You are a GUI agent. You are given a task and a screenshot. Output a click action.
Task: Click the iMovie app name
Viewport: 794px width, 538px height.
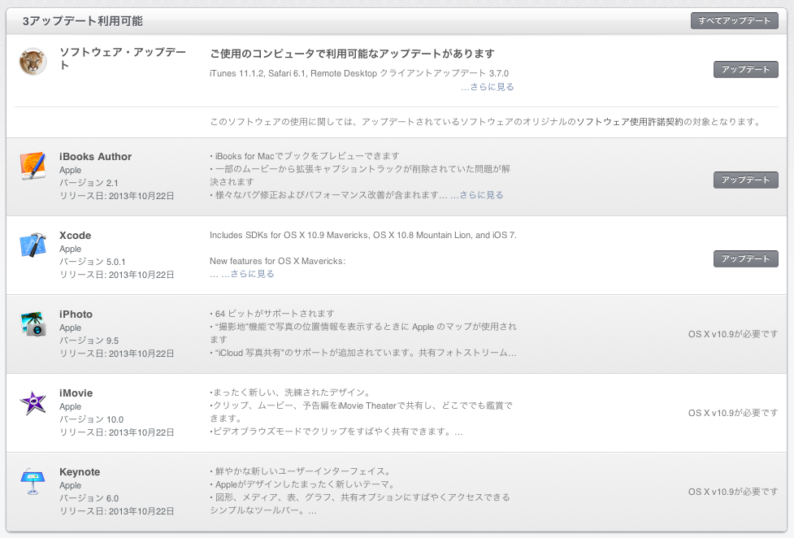76,393
